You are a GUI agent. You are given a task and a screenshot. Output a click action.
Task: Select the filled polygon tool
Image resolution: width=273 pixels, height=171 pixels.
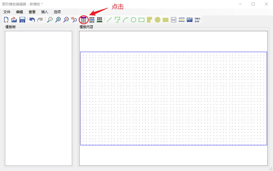(150, 20)
